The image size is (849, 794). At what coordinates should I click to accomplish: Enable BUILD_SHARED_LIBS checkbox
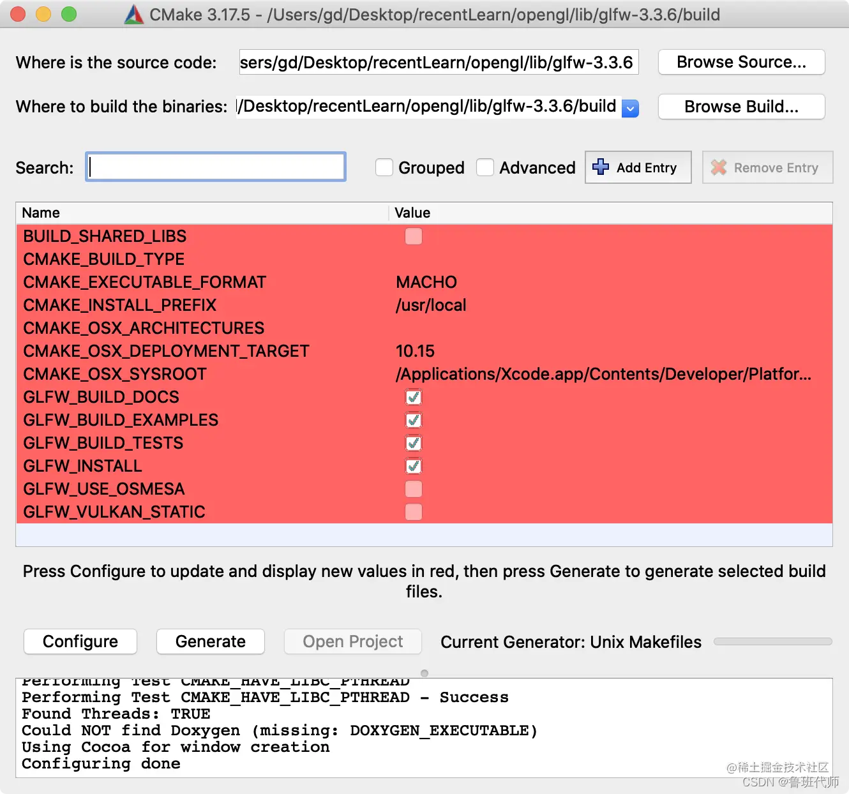(414, 236)
